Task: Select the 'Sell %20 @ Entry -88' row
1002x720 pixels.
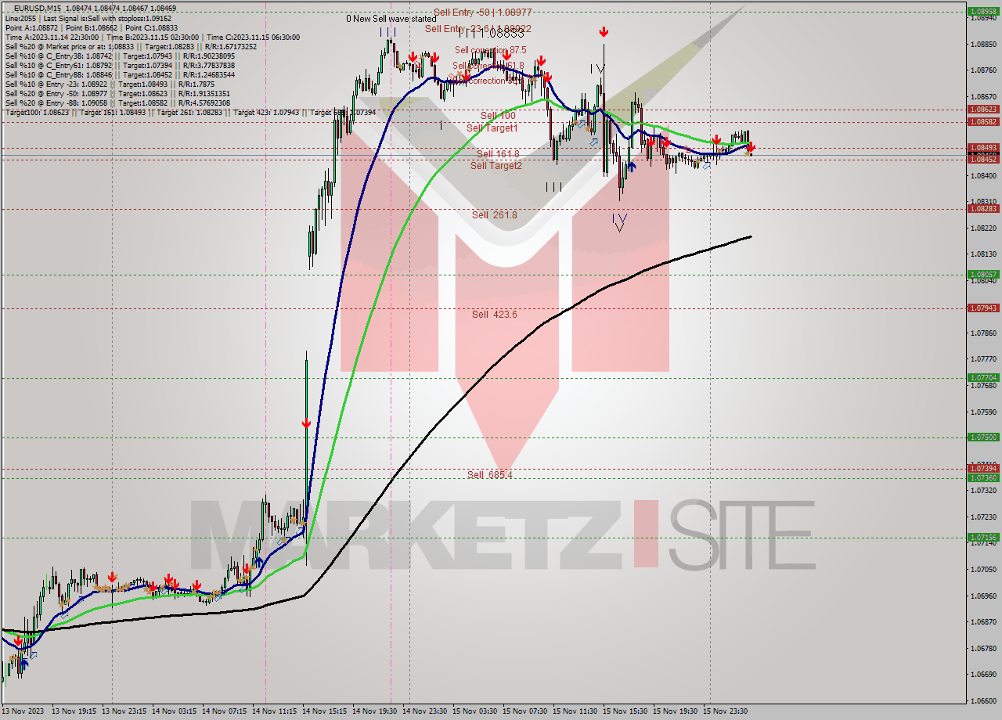Action: [117, 103]
